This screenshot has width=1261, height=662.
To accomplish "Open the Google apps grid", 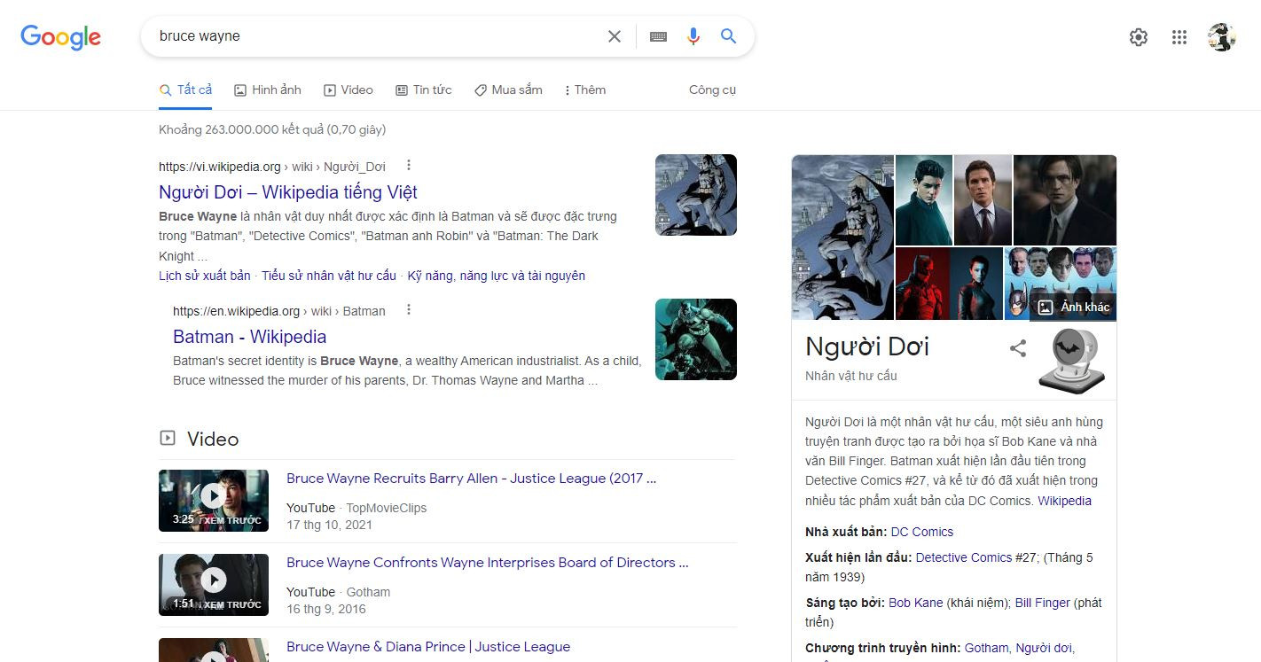I will (1179, 37).
